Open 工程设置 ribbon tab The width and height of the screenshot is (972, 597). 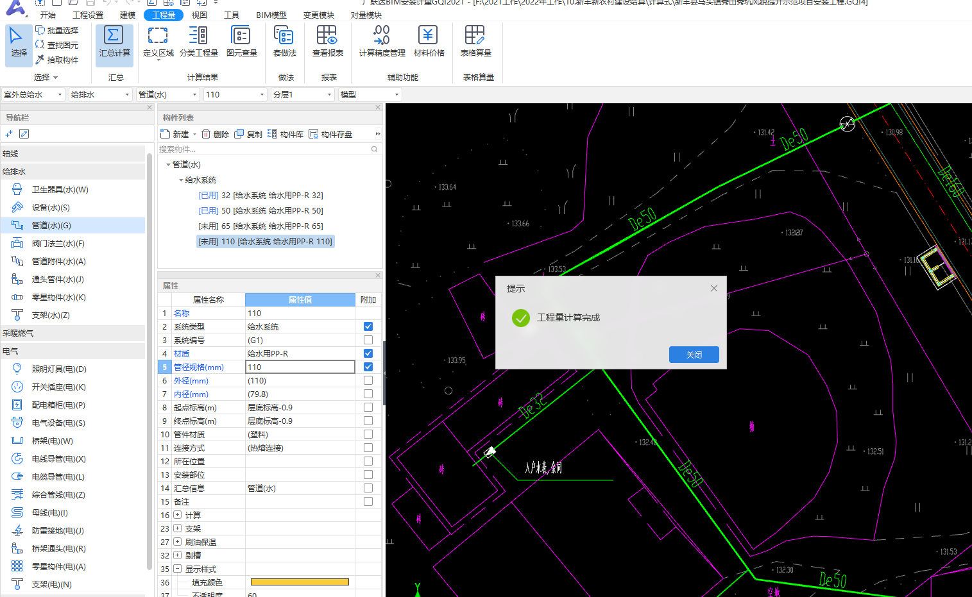[x=88, y=15]
